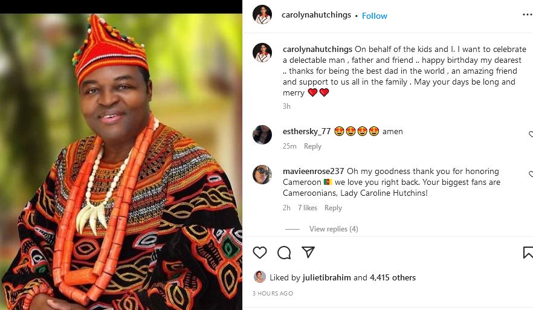Screen dimensions: 533x310
Task: Reply to esthersky_77 comment
Action: pyautogui.click(x=312, y=146)
